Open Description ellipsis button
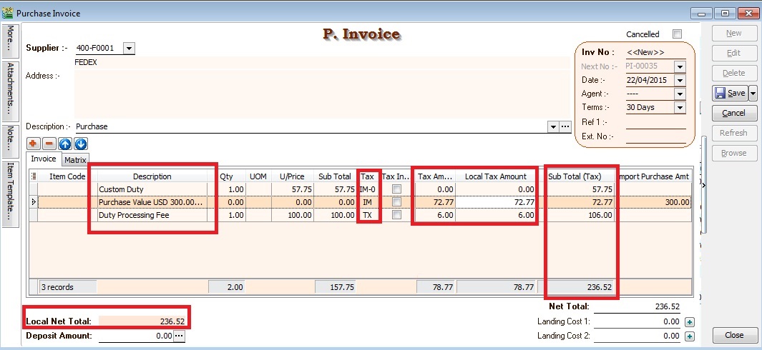Image resolution: width=762 pixels, height=350 pixels. (x=565, y=126)
